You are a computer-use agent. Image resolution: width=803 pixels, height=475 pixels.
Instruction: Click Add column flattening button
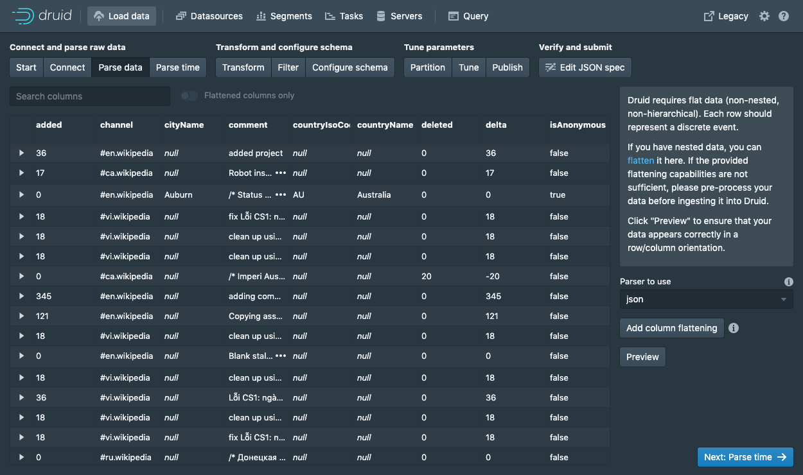(672, 328)
